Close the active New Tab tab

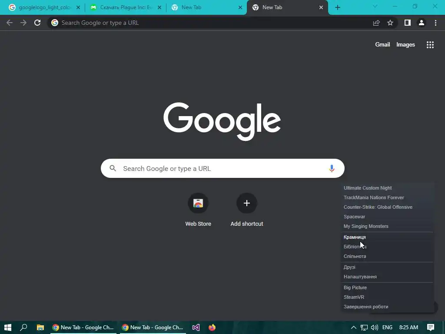tap(321, 7)
